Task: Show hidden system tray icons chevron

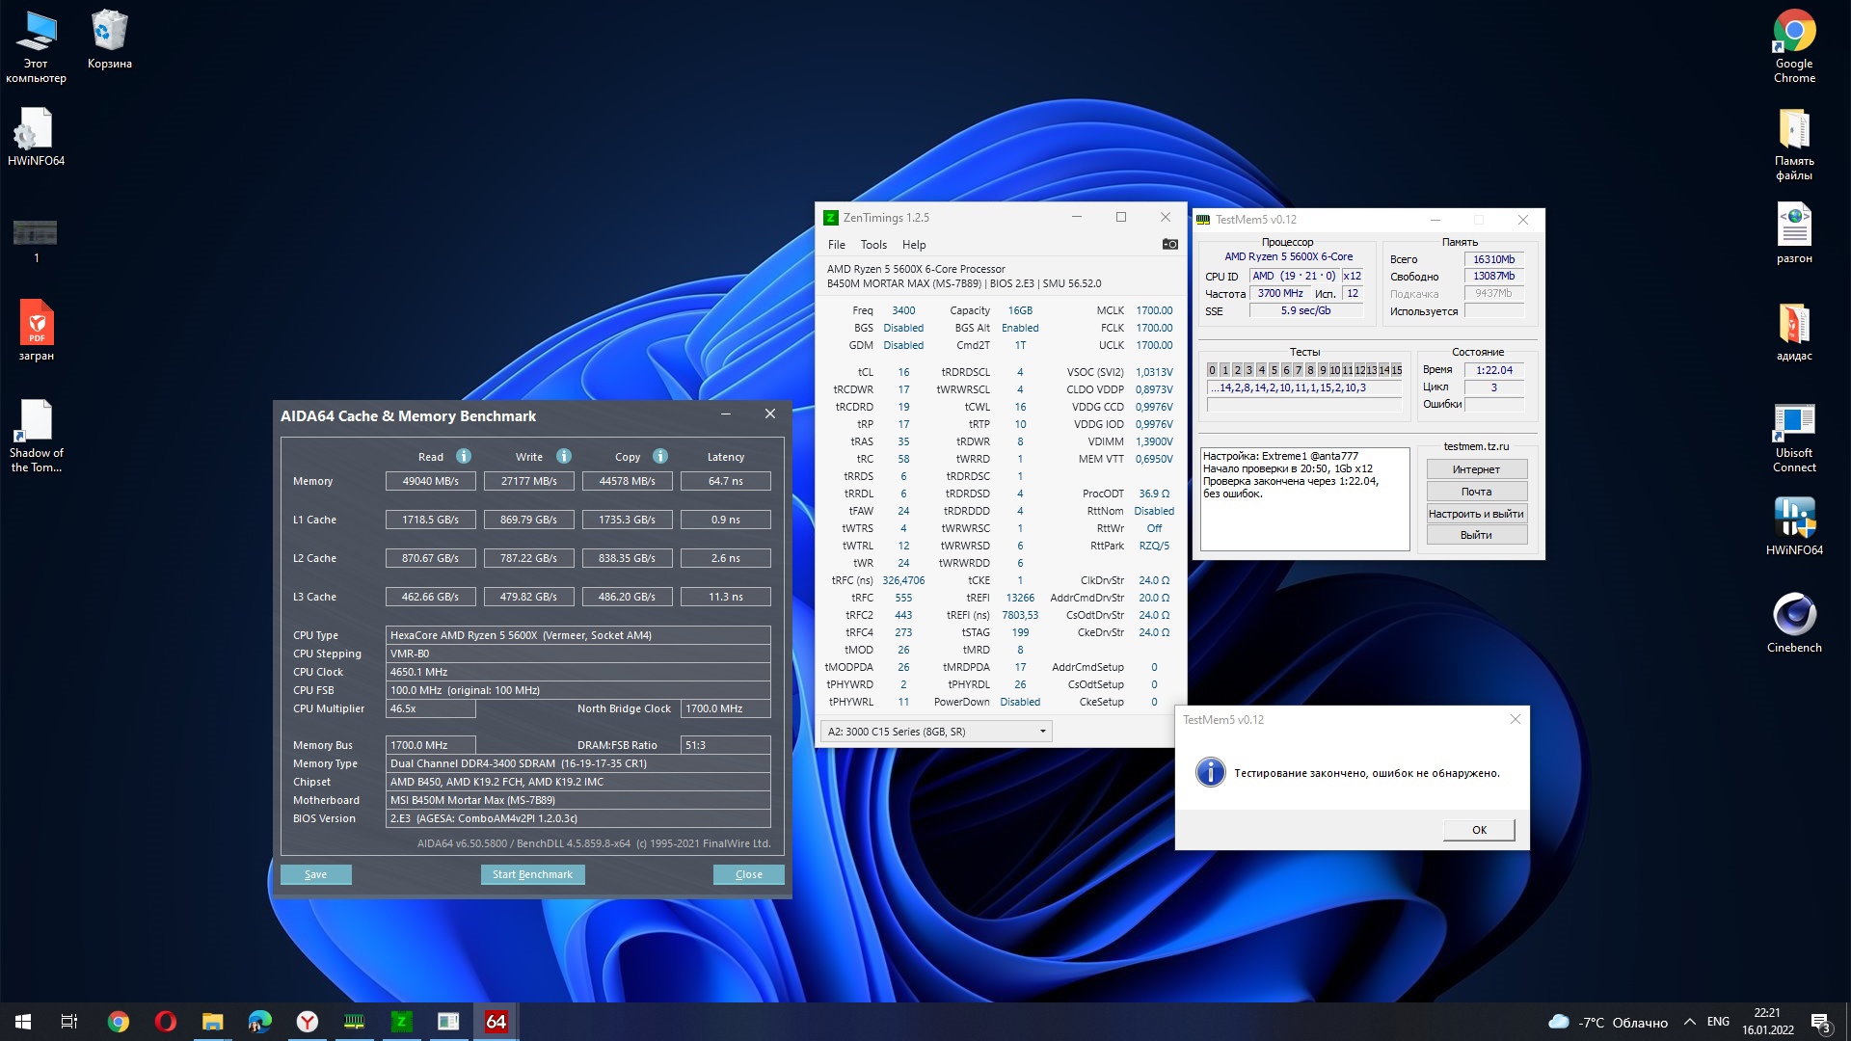Action: [x=1689, y=1022]
